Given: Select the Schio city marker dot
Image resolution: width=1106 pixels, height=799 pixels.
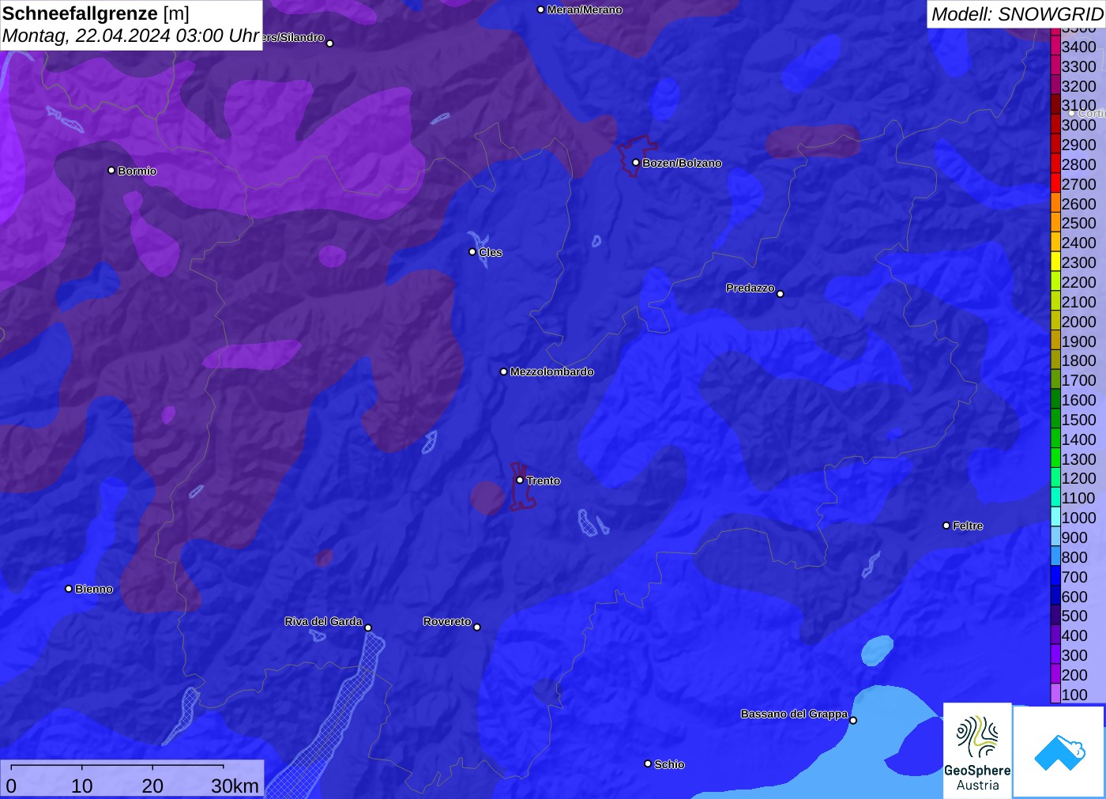Looking at the screenshot, I should 648,763.
